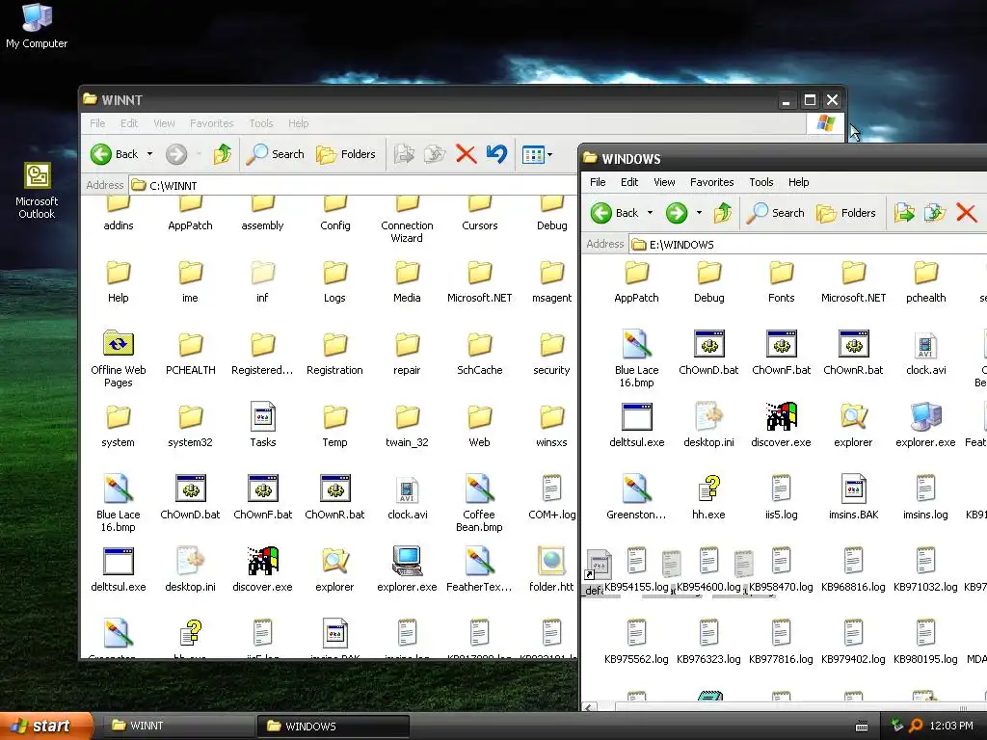Select KB968816.log in WINDOWS window
This screenshot has width=987, height=740.
(854, 568)
